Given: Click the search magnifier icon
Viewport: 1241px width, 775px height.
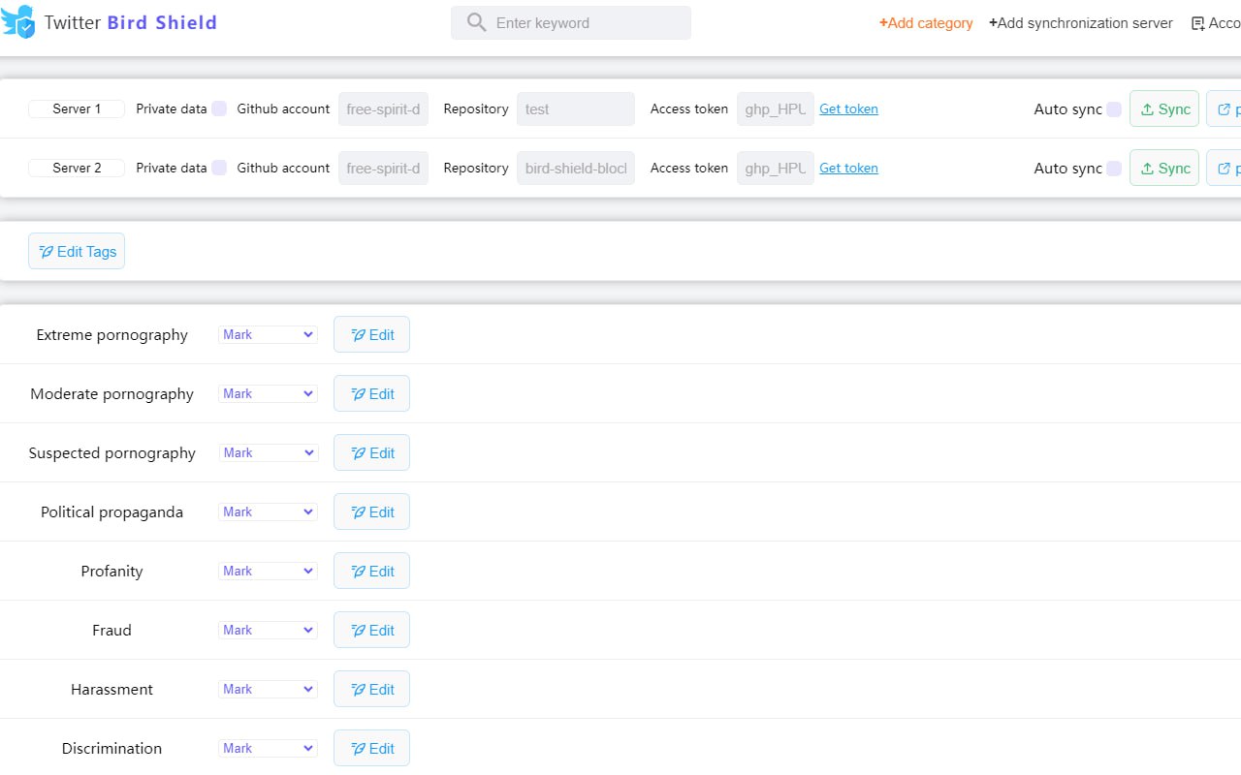Looking at the screenshot, I should (x=476, y=22).
